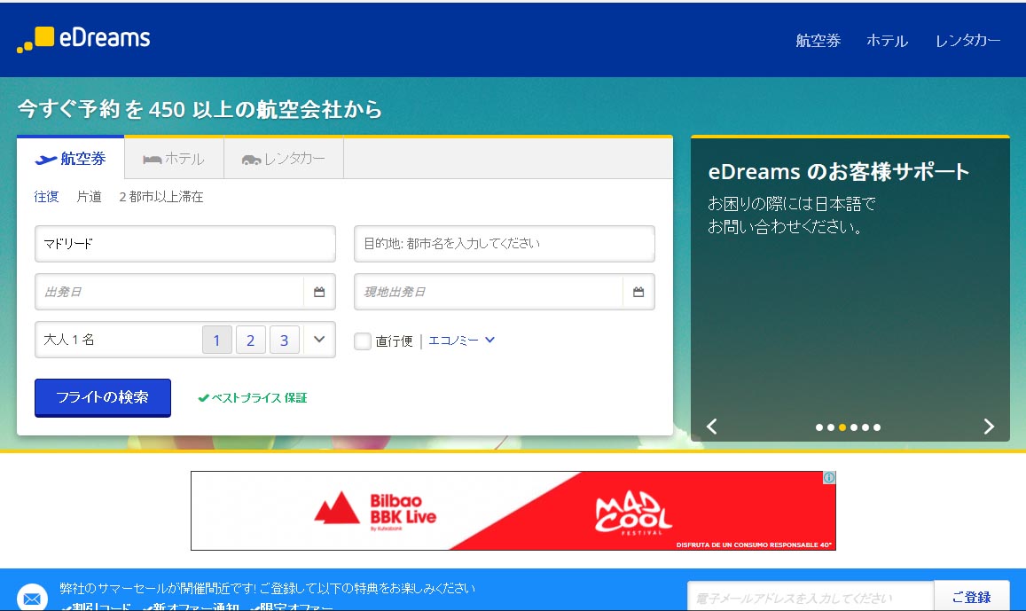The width and height of the screenshot is (1026, 611).
Task: Select the last carousel dot indicator
Action: 877,427
